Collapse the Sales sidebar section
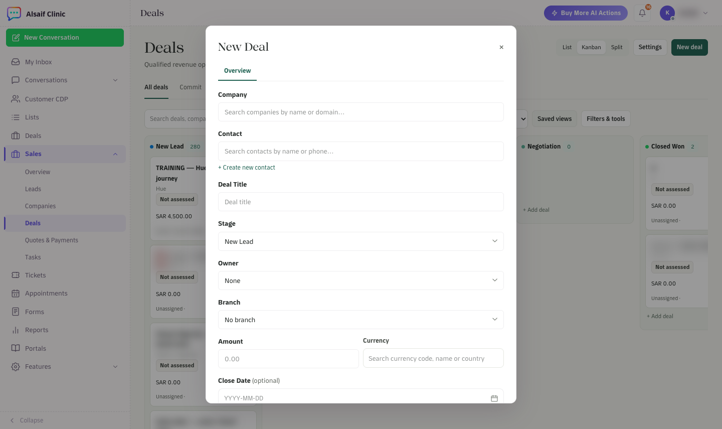 coord(115,154)
